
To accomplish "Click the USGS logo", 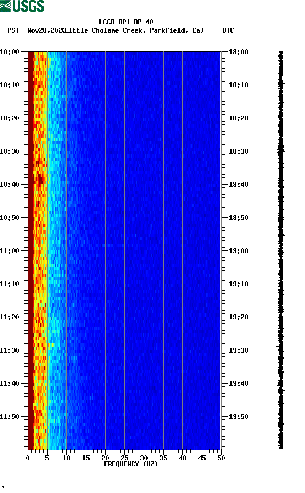I will 22,6.
